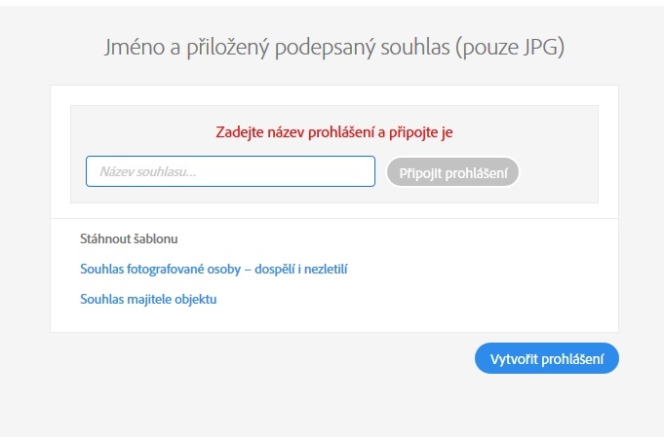Viewport: 664px width, 437px height.
Task: Select the link ending in dospělí i nezletilí
Action: click(x=214, y=269)
